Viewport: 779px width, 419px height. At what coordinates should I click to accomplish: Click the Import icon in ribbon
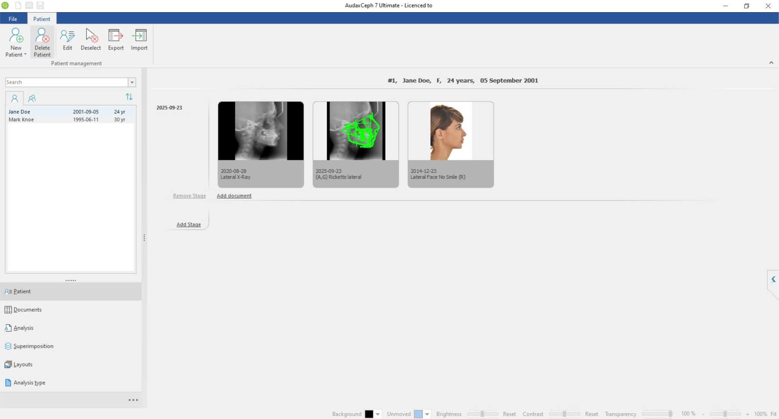(139, 36)
